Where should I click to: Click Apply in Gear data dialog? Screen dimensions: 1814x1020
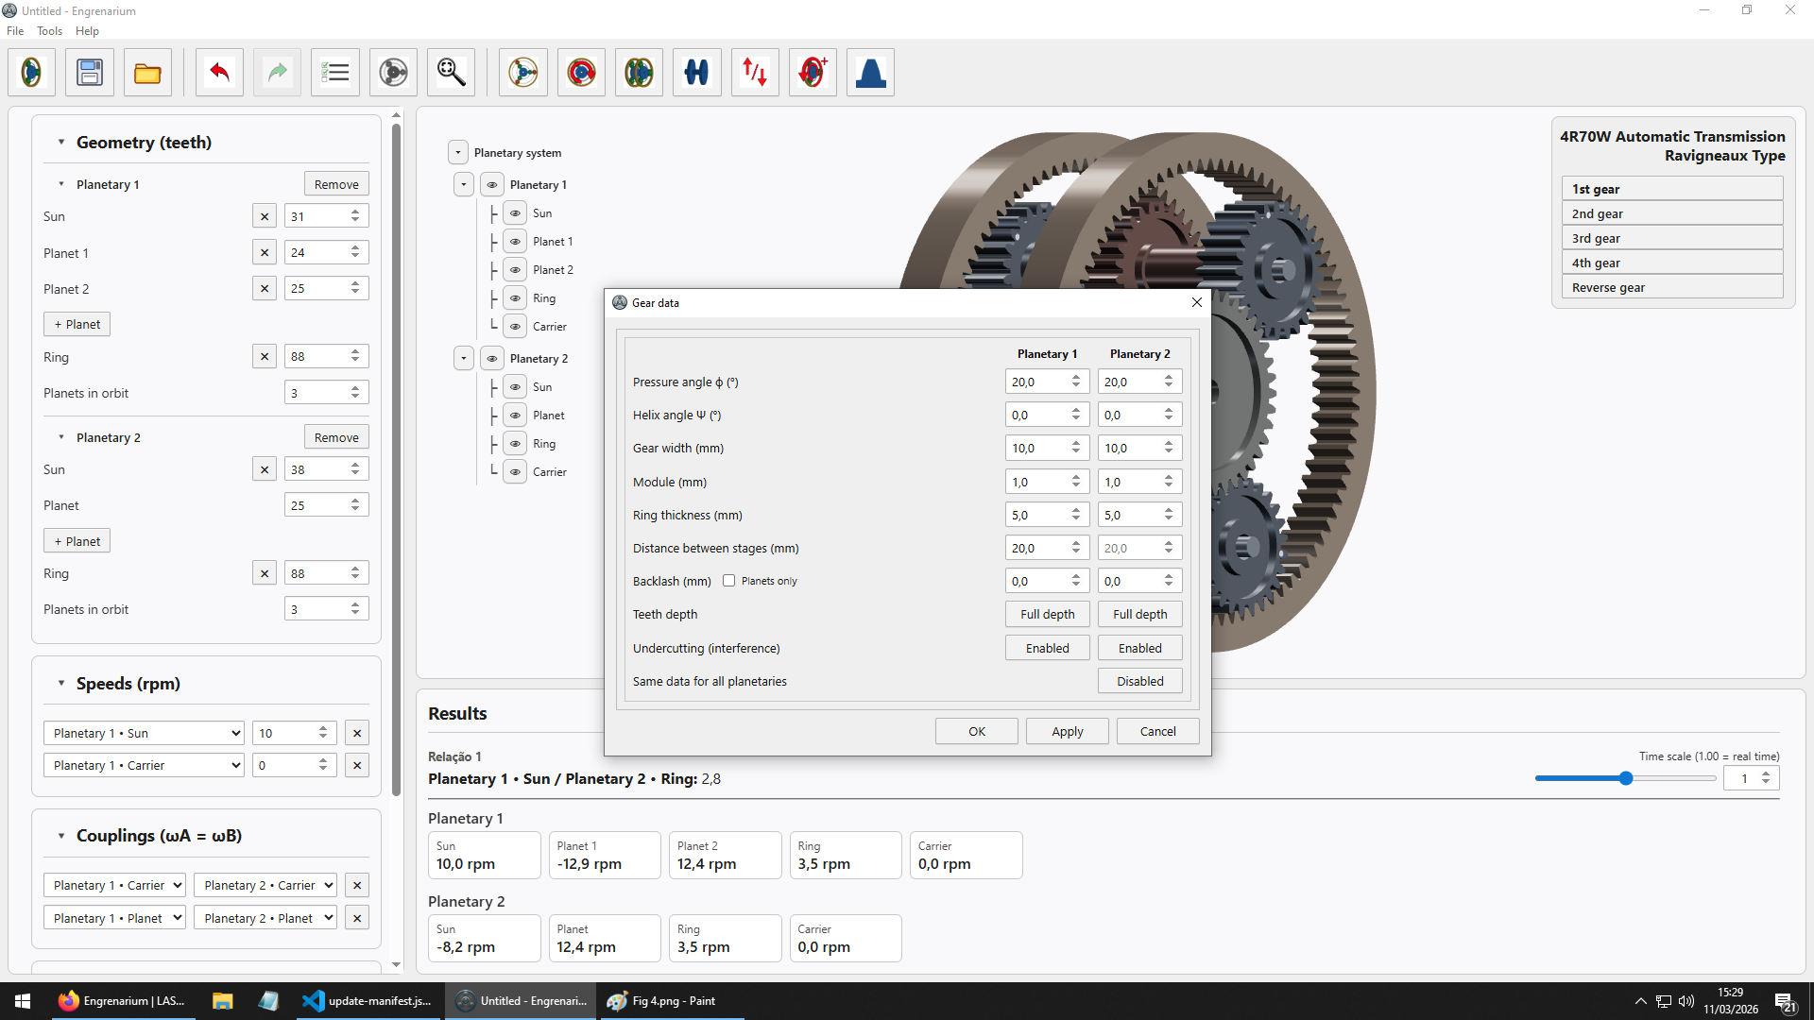click(1067, 731)
